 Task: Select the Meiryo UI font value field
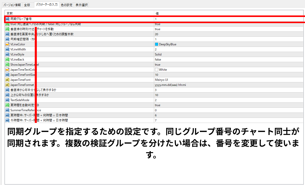pos(161,80)
